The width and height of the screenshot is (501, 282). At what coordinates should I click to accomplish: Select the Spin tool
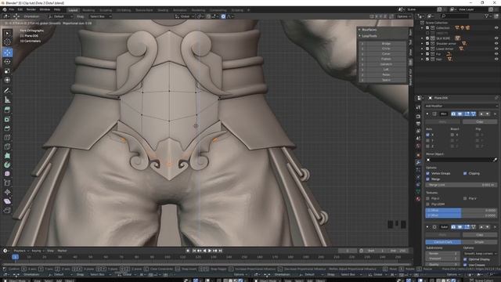coord(7,164)
